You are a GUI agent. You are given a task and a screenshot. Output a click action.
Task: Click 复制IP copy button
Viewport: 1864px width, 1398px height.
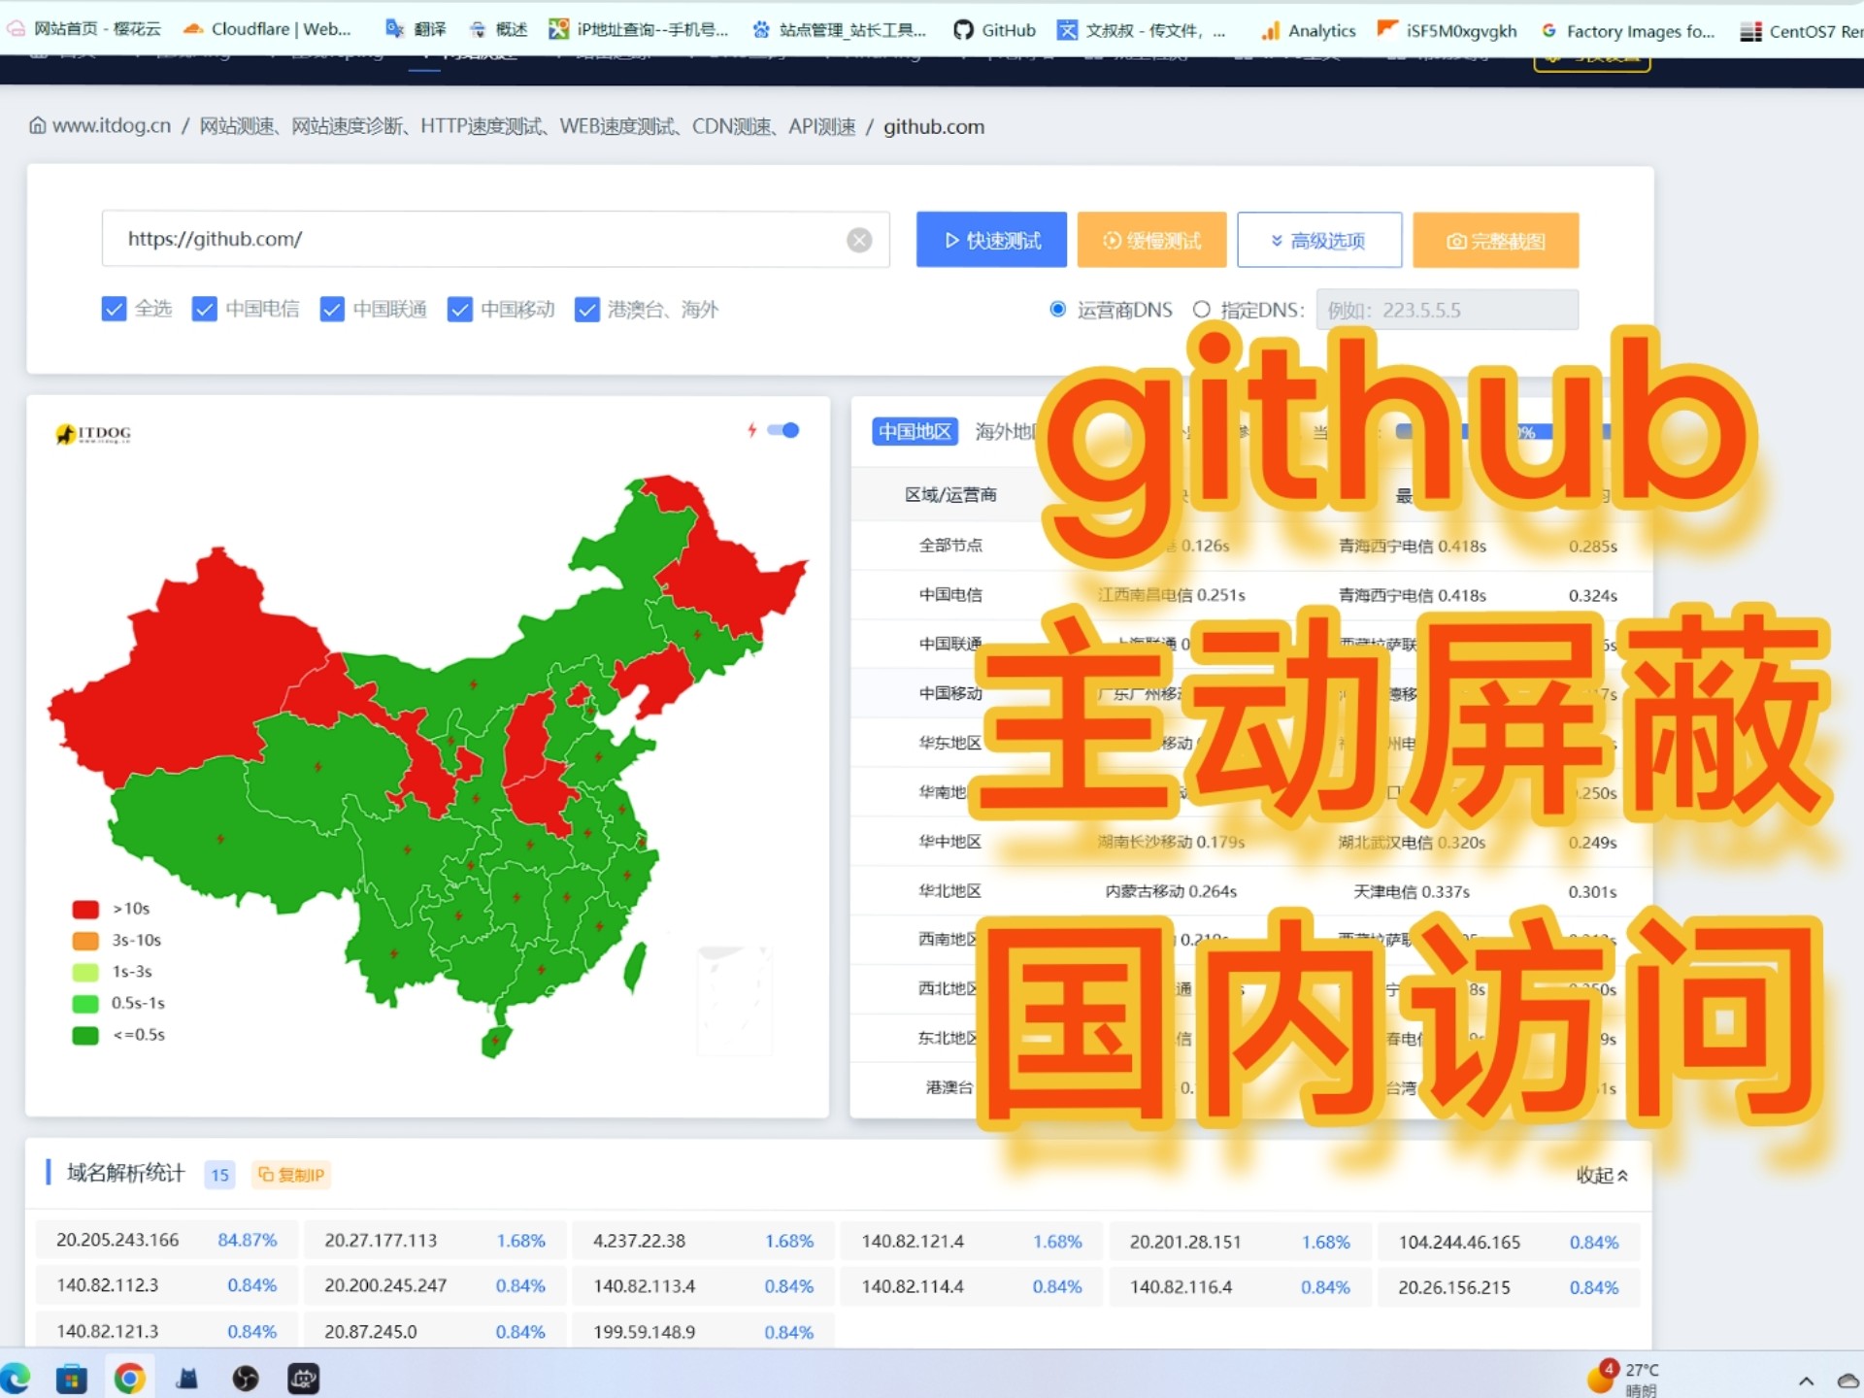(291, 1175)
